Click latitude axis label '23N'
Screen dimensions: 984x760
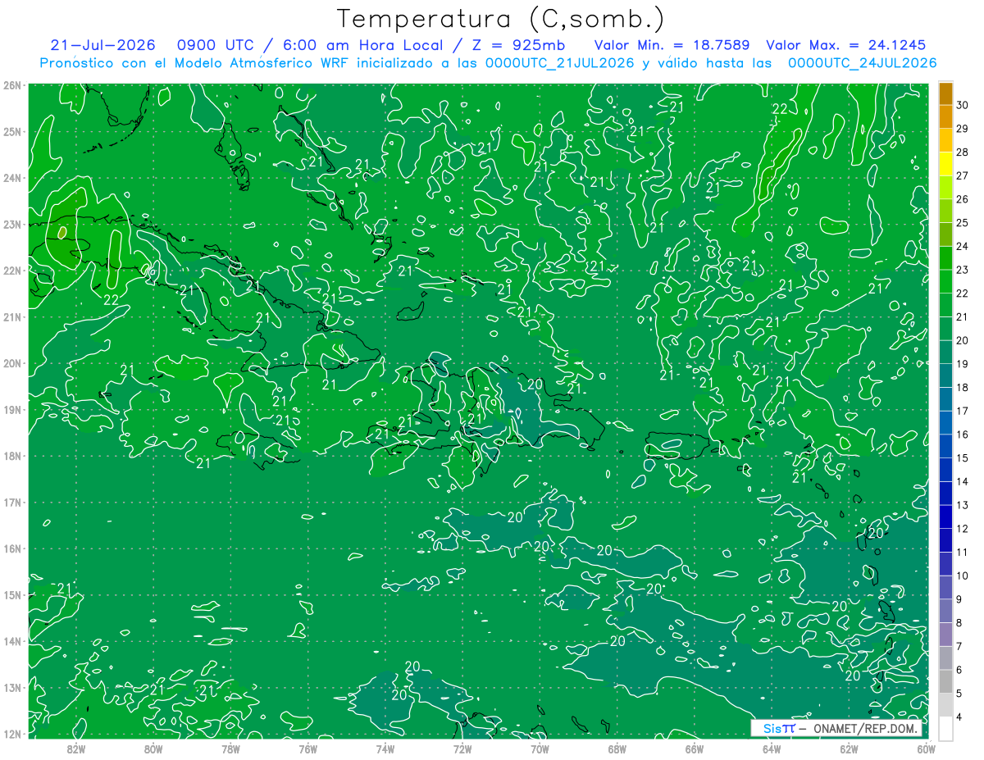coord(11,224)
